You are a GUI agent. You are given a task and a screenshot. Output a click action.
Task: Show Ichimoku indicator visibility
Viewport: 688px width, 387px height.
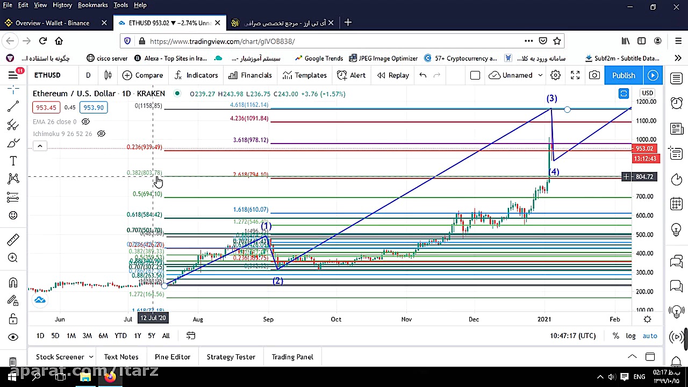tap(101, 133)
